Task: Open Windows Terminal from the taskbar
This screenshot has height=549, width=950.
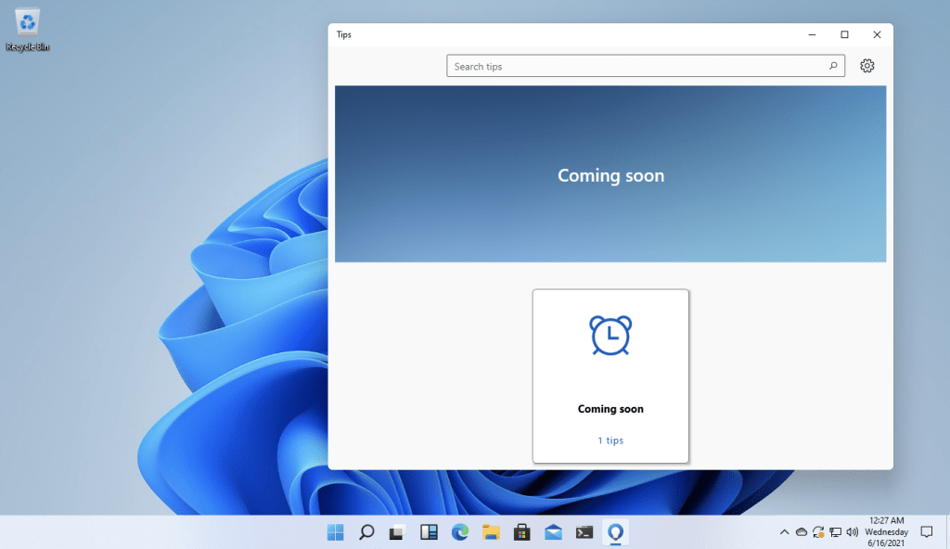Action: click(x=584, y=531)
